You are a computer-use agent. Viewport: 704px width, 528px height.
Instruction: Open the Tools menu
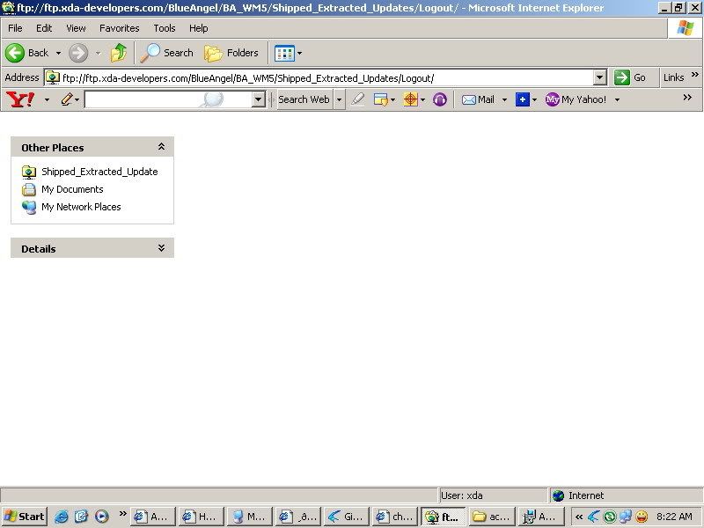165,28
